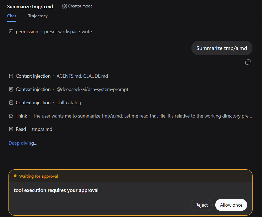
Task: Expand Context injection AGENTS.md, CLAUDE.md entry
Action: [x=58, y=76]
